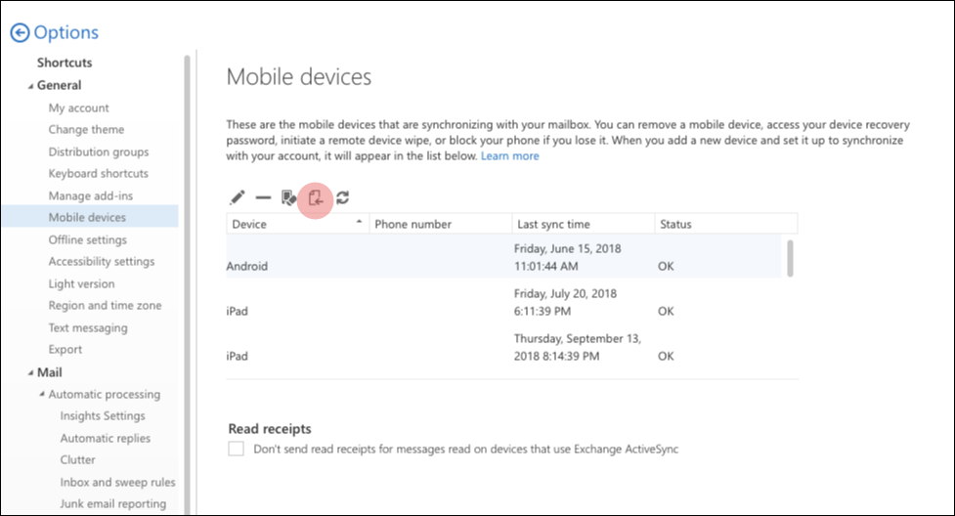The width and height of the screenshot is (955, 516).
Task: Collapse the Mail section triangle
Action: click(x=30, y=373)
